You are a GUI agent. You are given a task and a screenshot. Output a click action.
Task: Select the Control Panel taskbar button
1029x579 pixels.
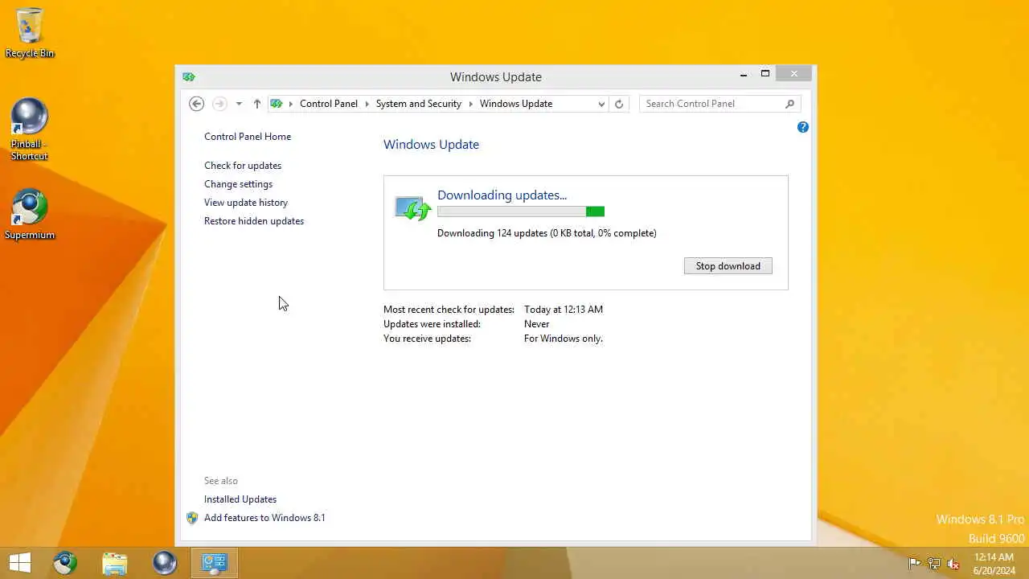coord(215,563)
